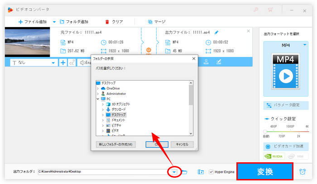Collapse the PC tree node
This screenshot has height=184, width=317.
[x=98, y=99]
